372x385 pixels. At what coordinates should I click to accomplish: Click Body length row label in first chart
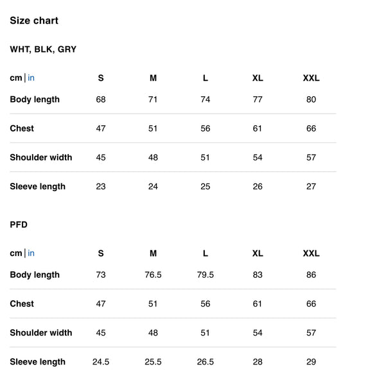[35, 99]
